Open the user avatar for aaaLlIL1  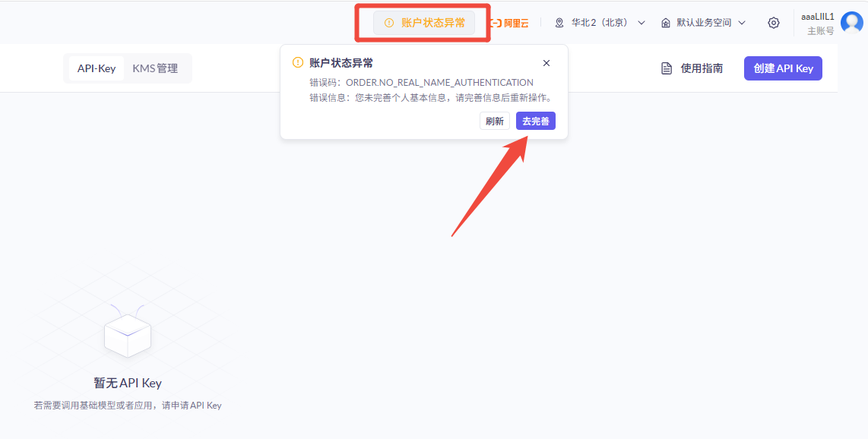point(850,22)
